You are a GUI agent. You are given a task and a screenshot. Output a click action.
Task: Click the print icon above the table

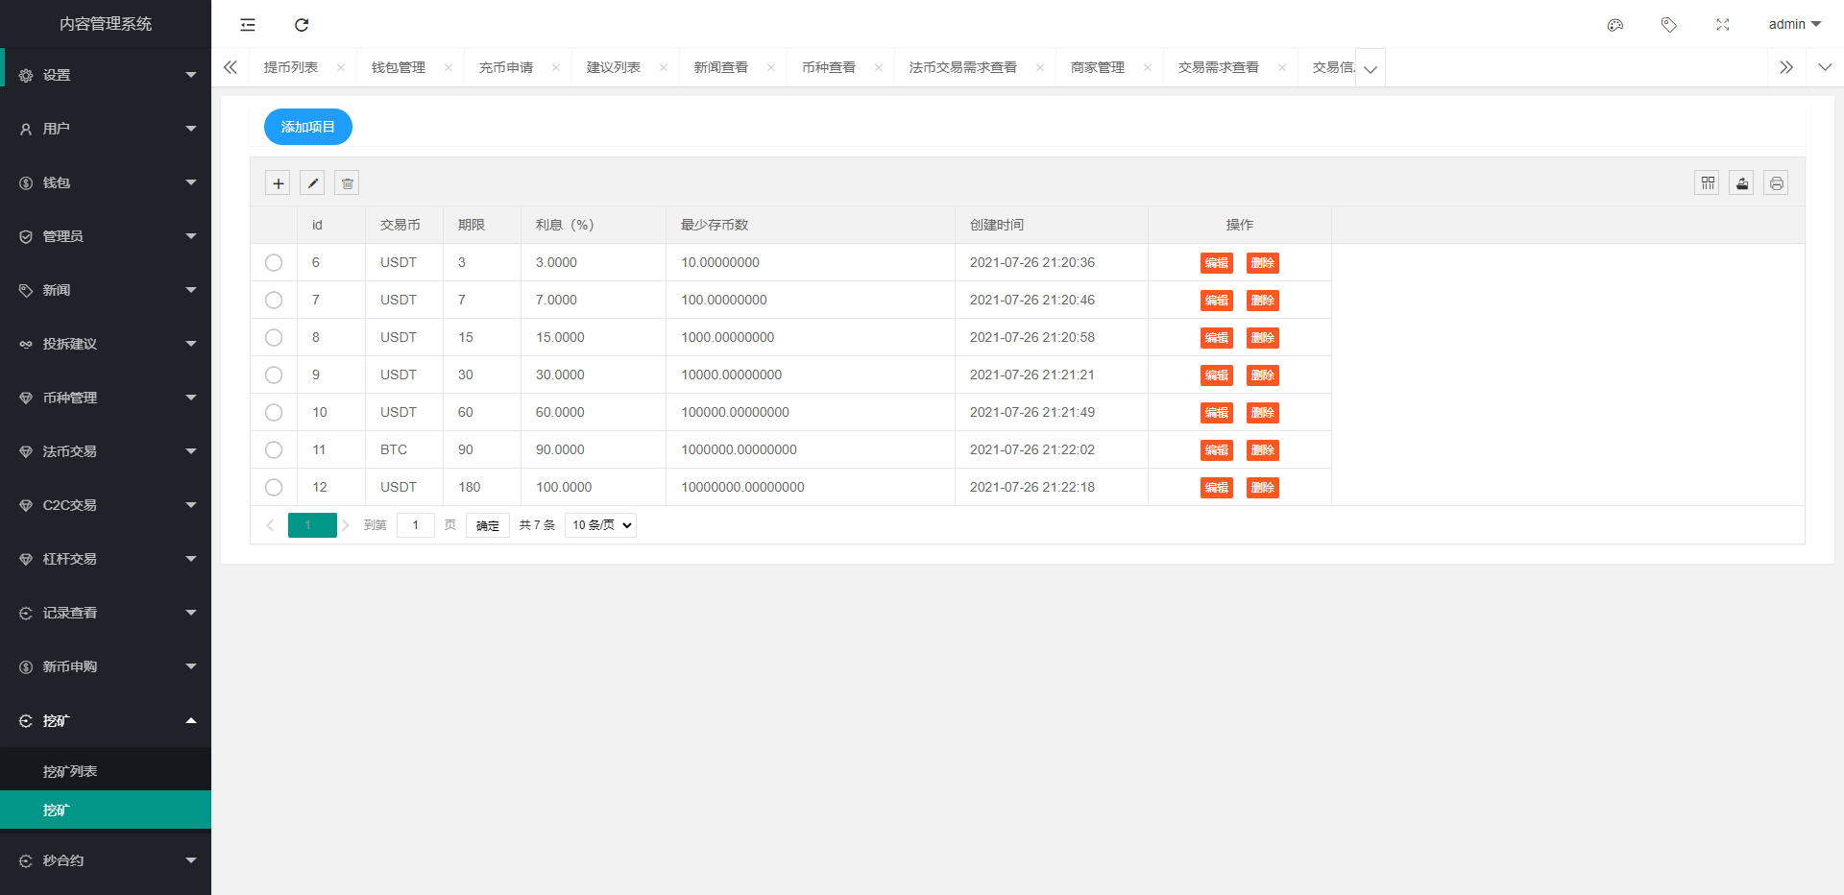tap(1776, 183)
